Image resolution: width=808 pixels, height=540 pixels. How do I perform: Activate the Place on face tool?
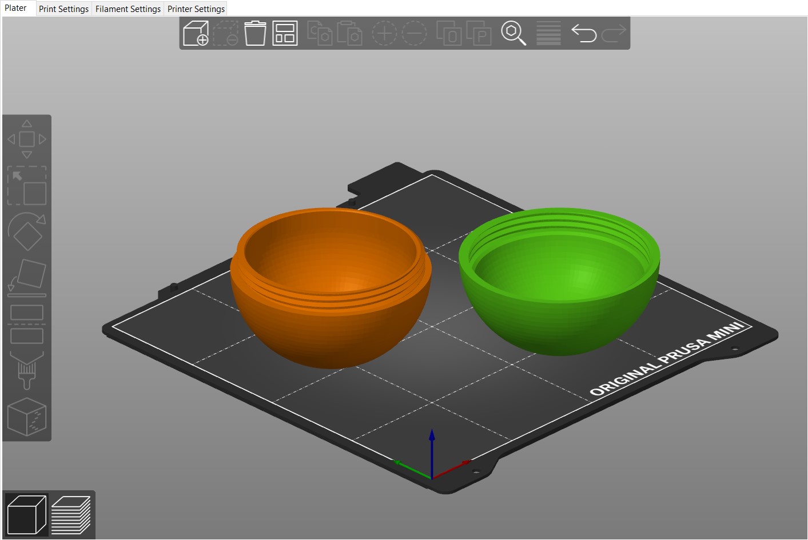[26, 278]
